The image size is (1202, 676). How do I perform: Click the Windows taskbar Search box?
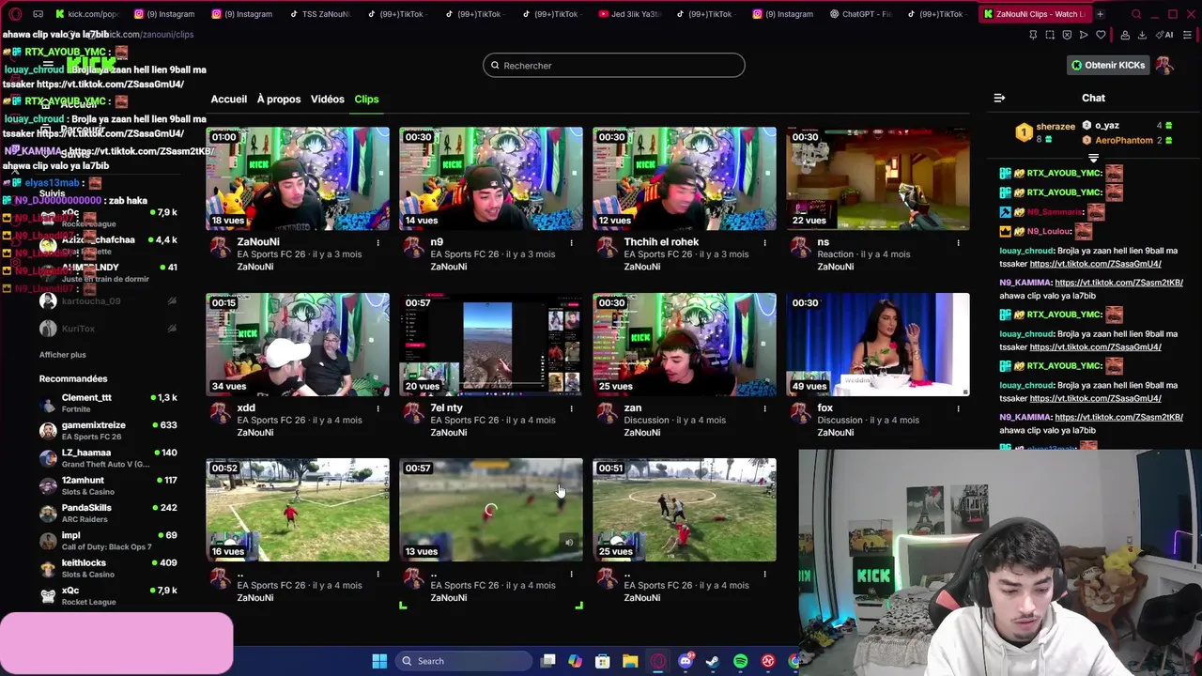tap(464, 661)
